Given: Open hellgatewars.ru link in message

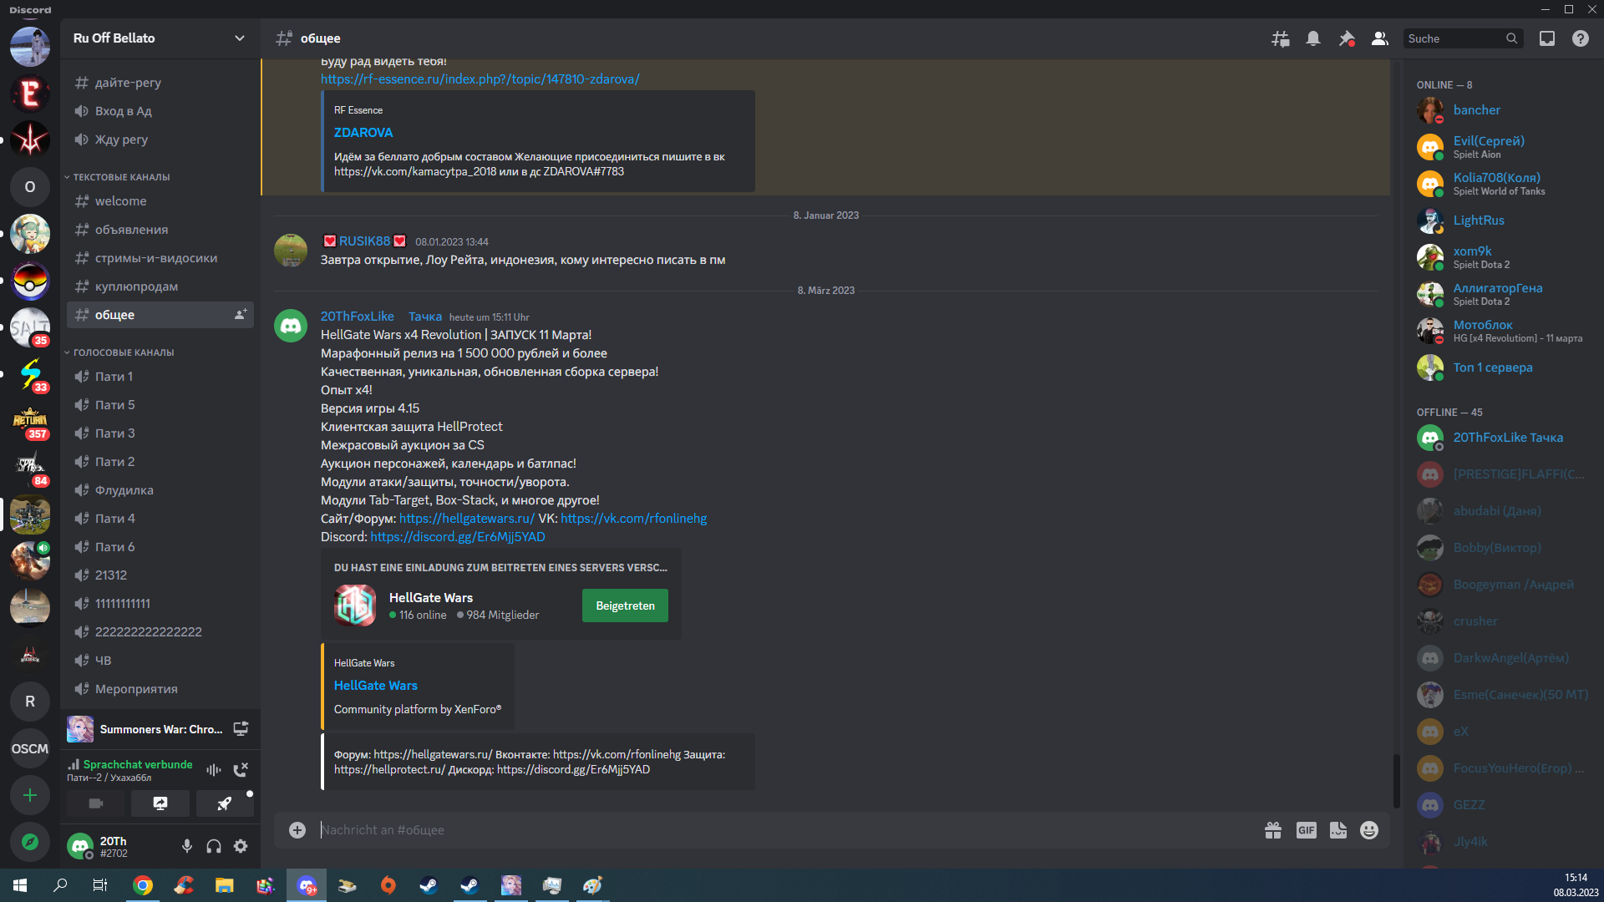Looking at the screenshot, I should [467, 519].
